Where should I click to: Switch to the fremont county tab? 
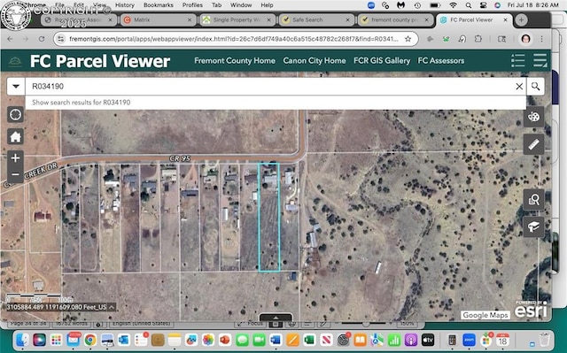coord(396,19)
